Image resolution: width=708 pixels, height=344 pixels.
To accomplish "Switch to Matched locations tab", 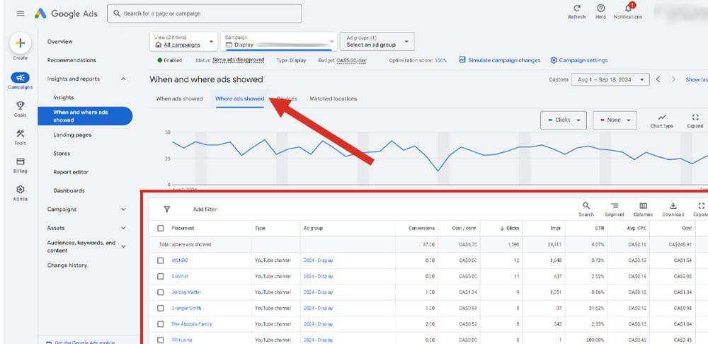I will pos(333,98).
